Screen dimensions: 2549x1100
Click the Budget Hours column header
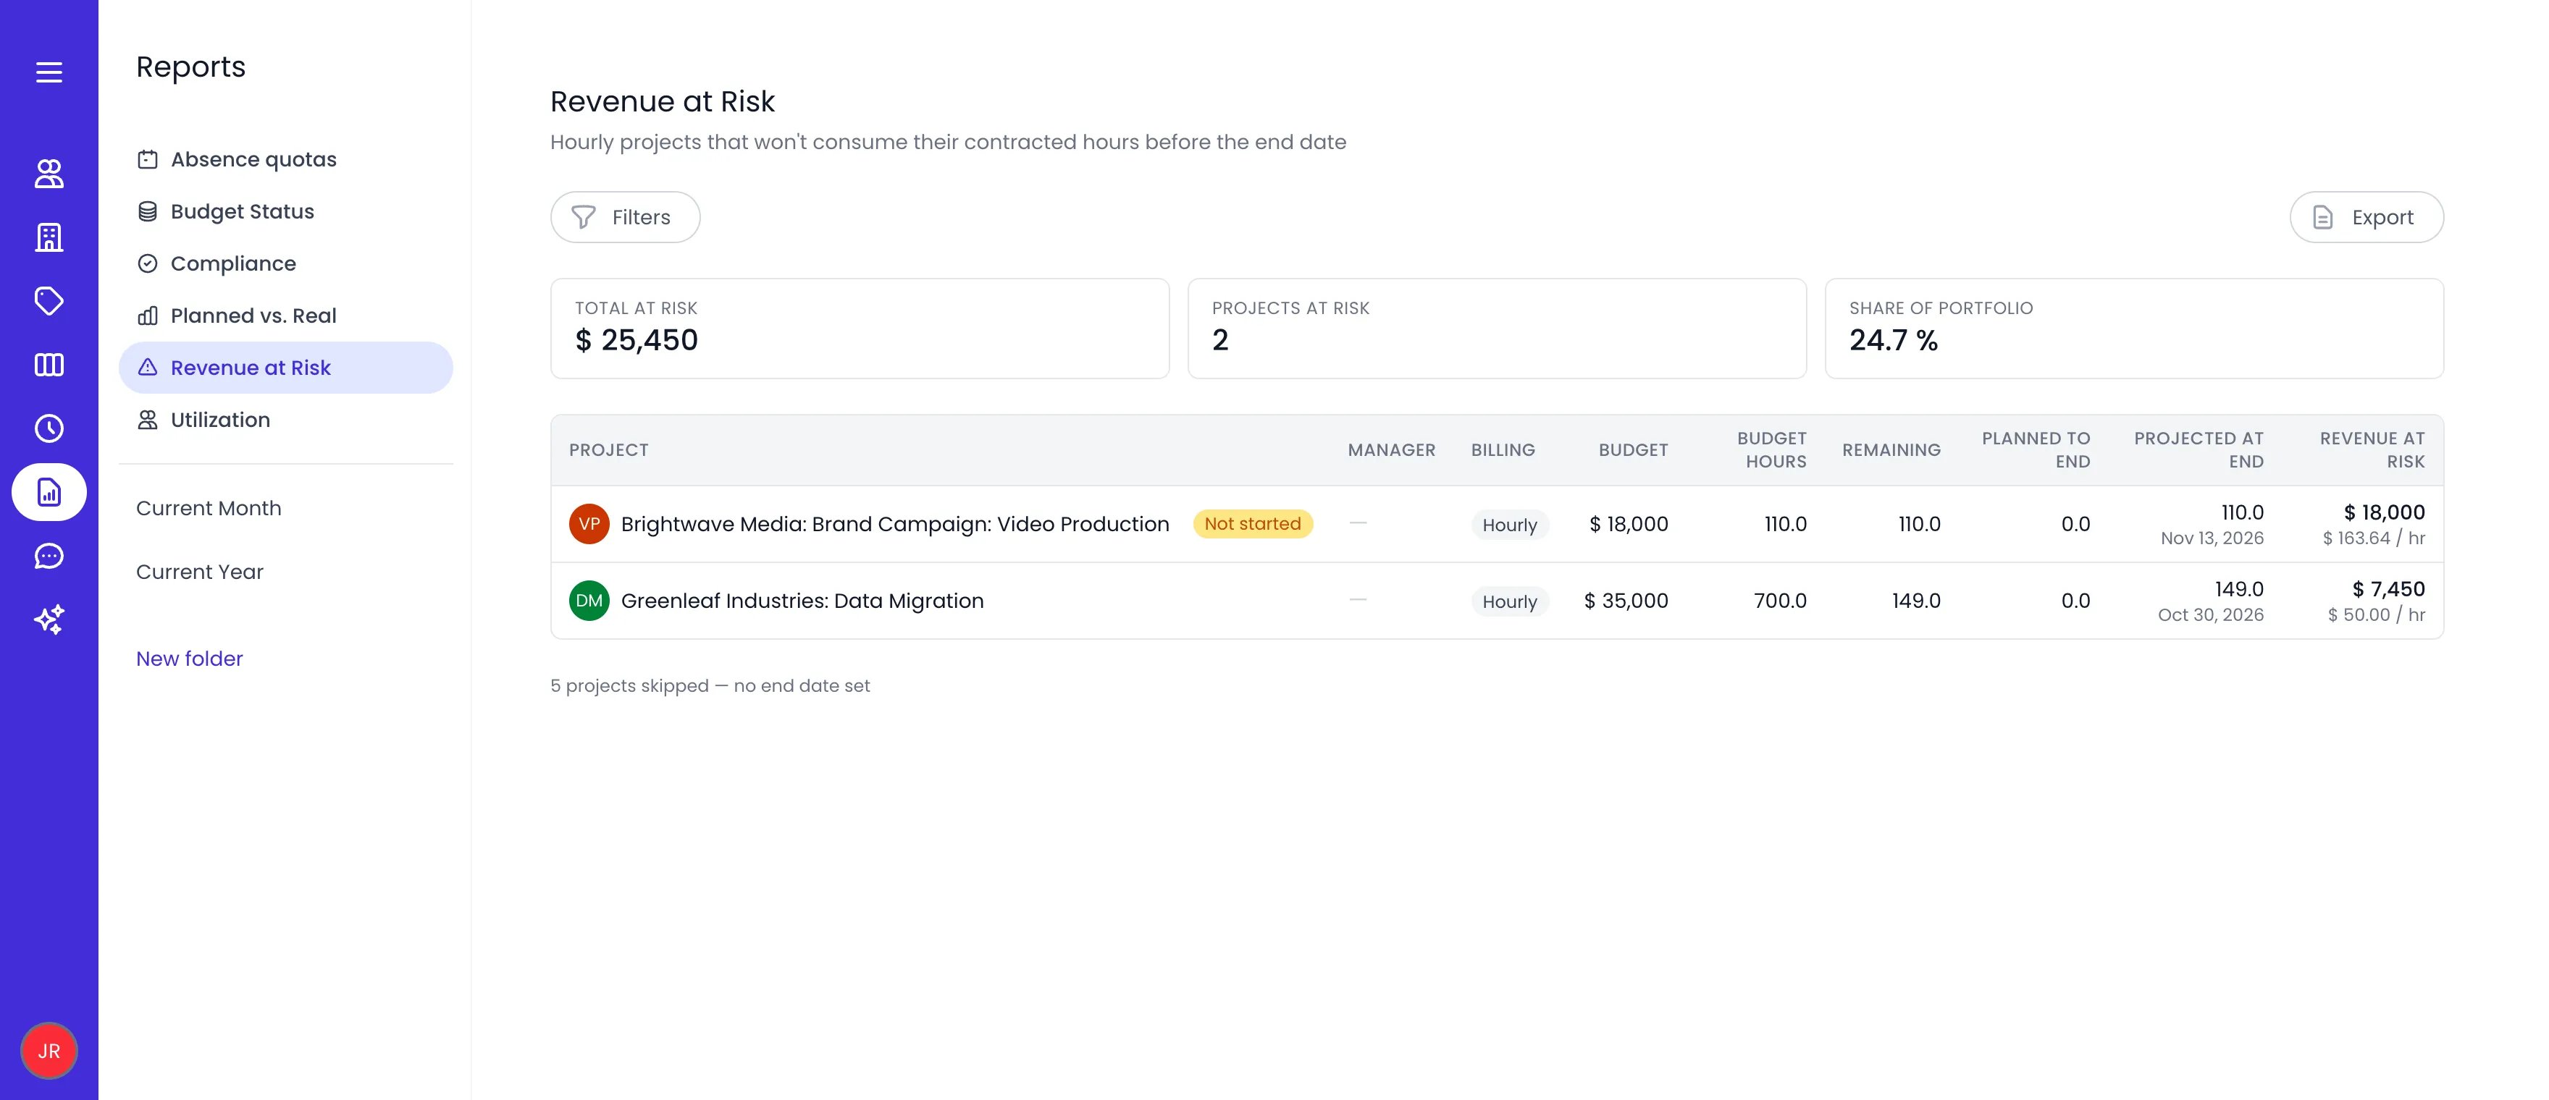pos(1771,450)
